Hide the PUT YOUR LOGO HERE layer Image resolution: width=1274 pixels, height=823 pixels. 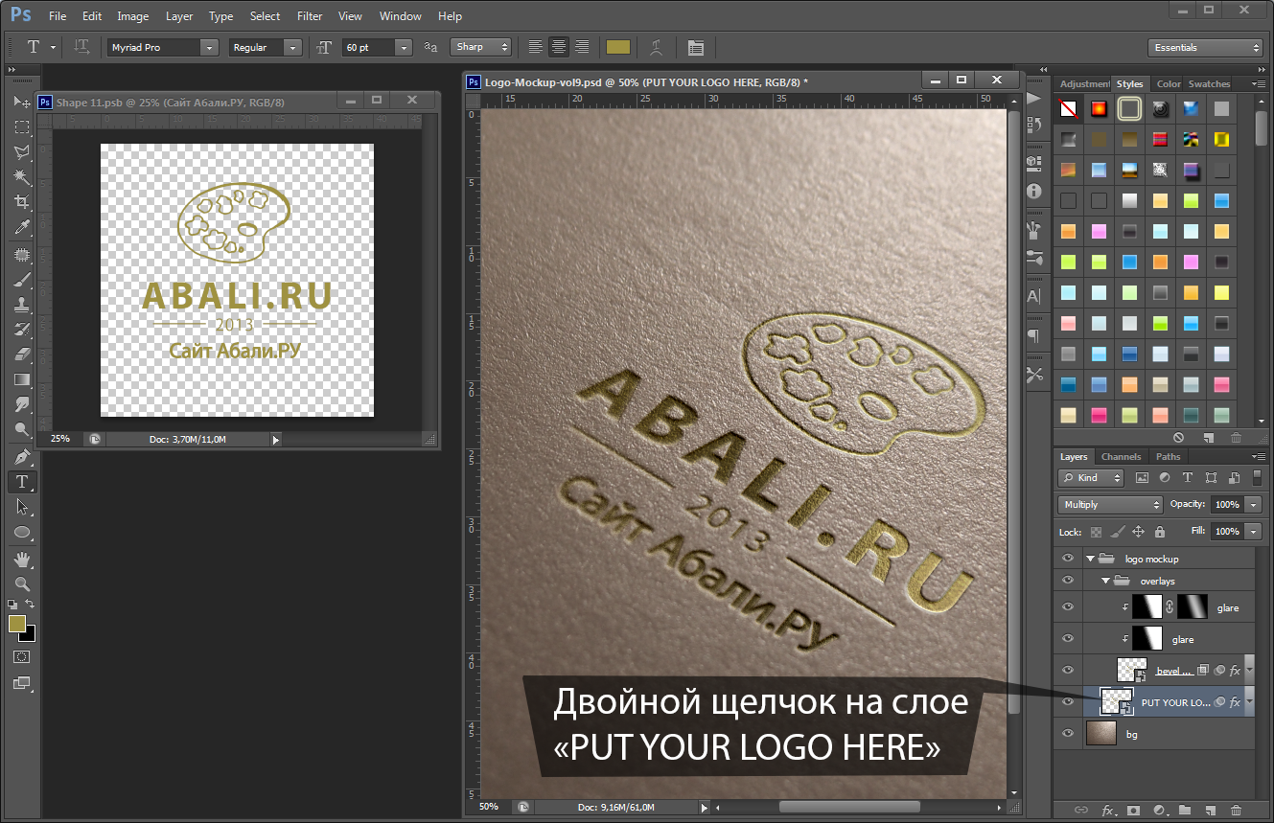coord(1068,702)
